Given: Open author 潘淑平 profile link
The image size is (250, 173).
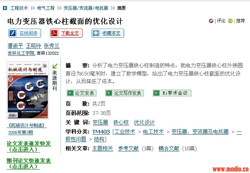Looking at the screenshot, I should pos(15,46).
